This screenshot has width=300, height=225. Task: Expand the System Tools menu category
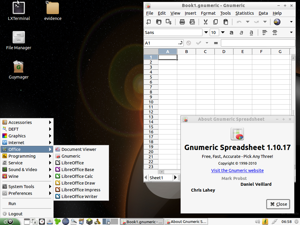pos(27,187)
